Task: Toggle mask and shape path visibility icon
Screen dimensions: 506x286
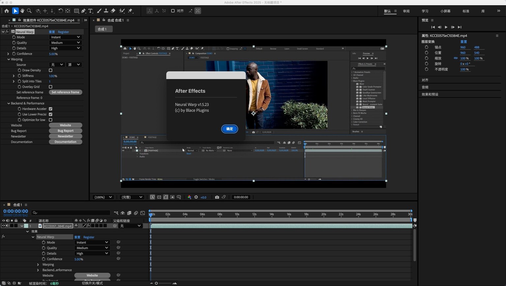Action: click(166, 197)
